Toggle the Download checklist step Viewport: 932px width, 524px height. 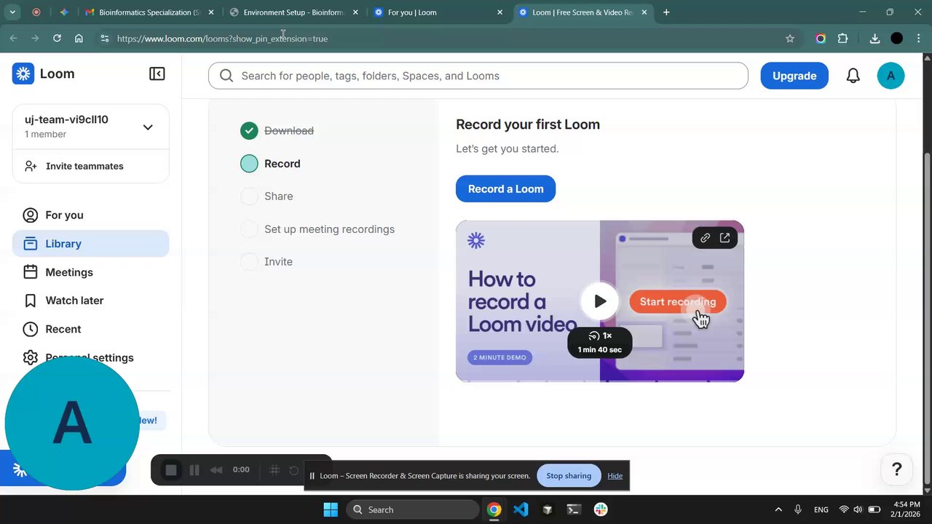coord(249,130)
